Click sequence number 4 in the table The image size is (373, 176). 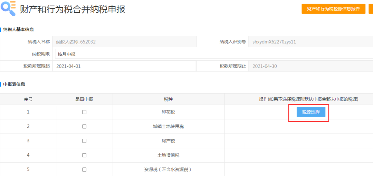tap(28, 155)
